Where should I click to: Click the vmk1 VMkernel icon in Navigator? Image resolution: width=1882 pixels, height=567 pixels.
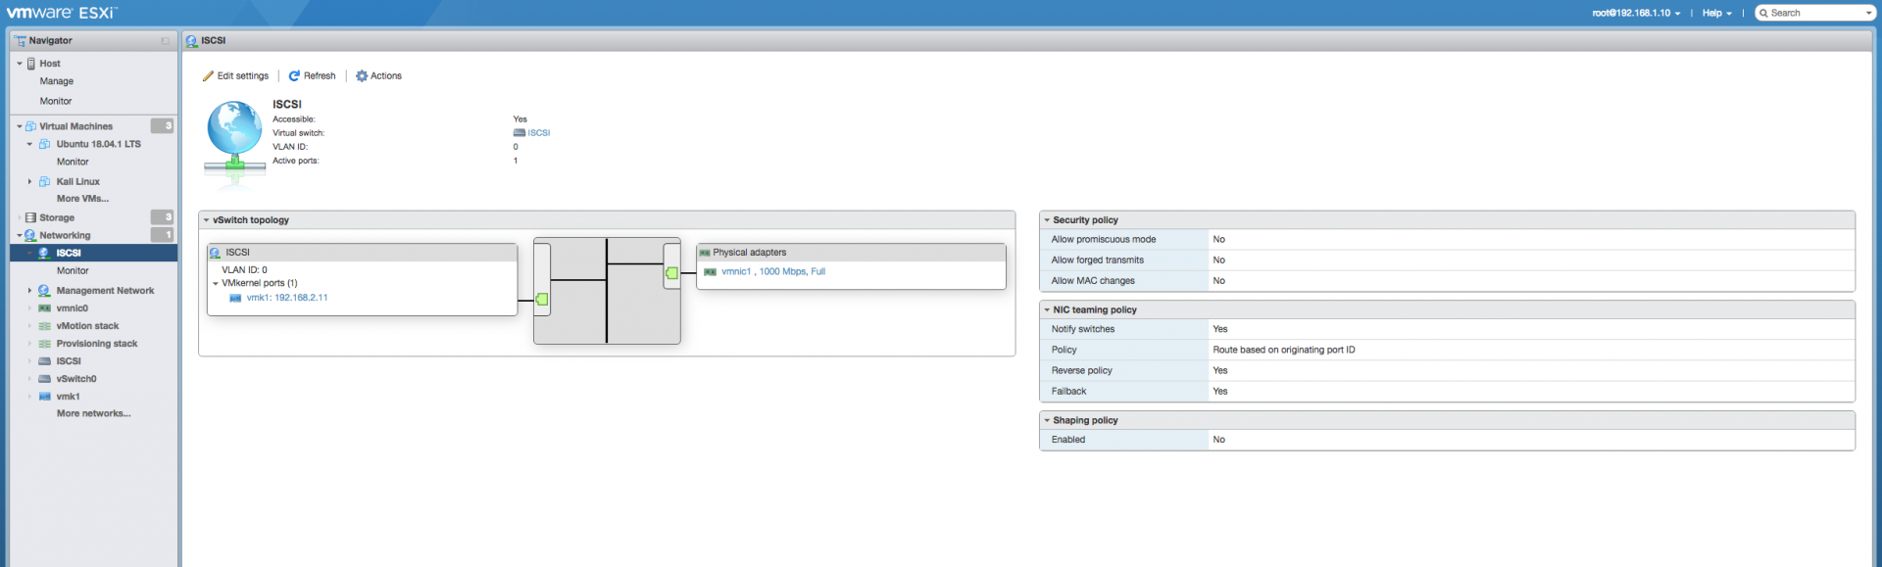click(44, 397)
